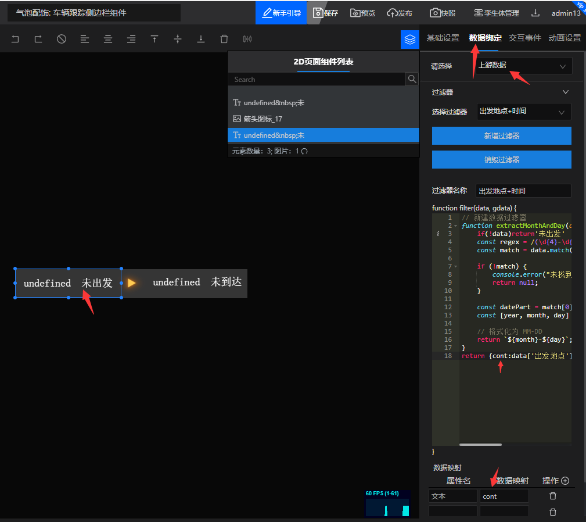
Task: Collapse the 过滤器 section chevron
Action: (x=566, y=92)
